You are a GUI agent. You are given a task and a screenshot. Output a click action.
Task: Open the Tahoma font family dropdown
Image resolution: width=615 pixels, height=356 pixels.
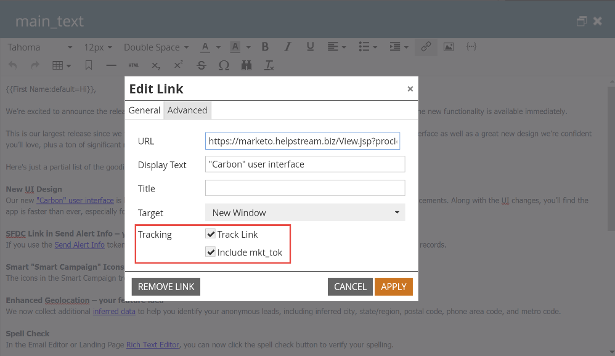pyautogui.click(x=39, y=47)
